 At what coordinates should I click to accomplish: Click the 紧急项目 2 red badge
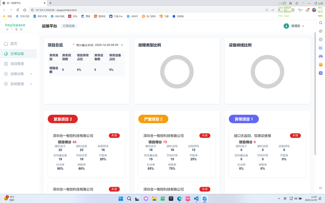[63, 119]
